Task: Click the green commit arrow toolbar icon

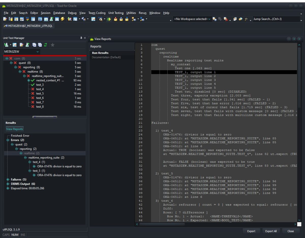Action: tap(109, 19)
